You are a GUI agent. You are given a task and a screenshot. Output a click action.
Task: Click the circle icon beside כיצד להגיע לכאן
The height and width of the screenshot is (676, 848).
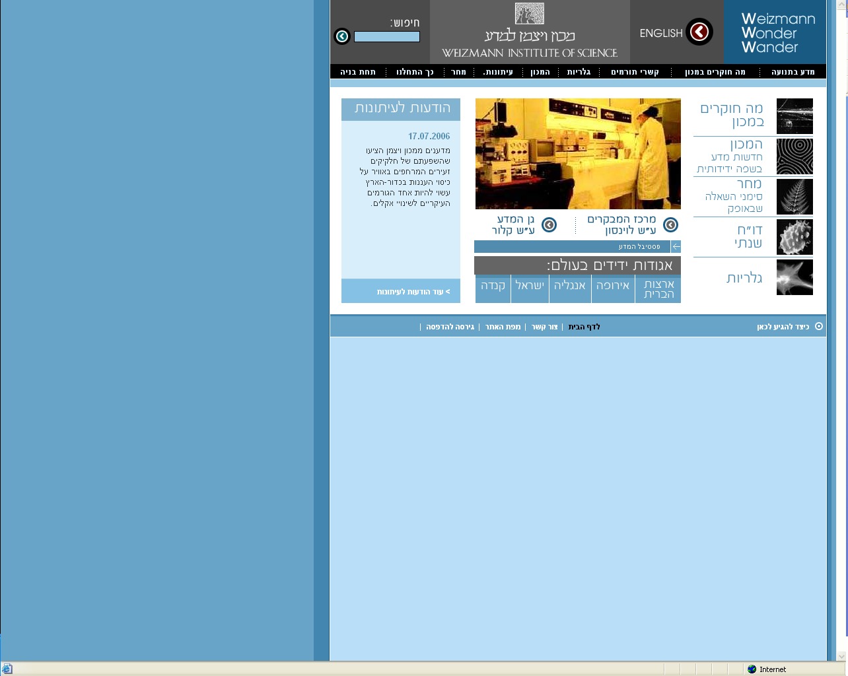point(819,326)
